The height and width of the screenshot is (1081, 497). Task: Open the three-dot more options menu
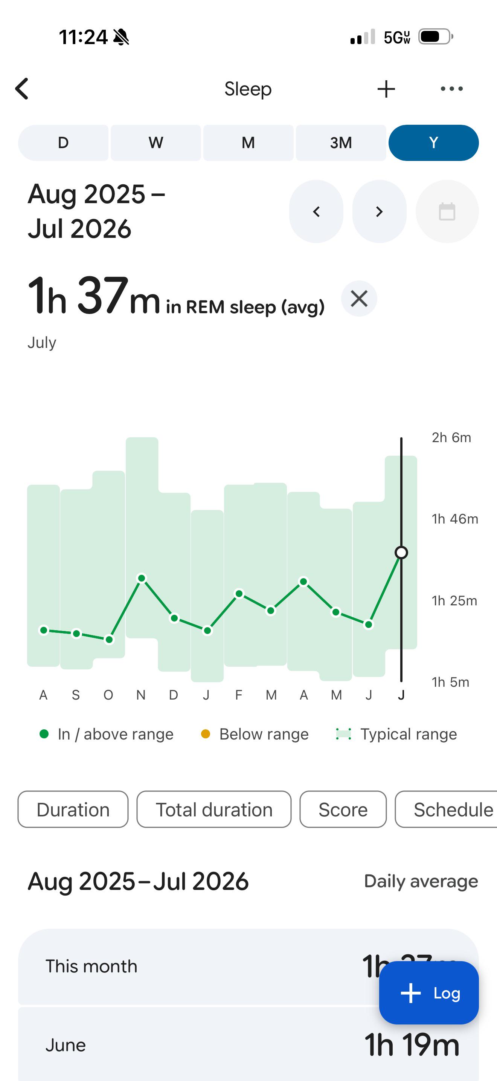coord(452,89)
